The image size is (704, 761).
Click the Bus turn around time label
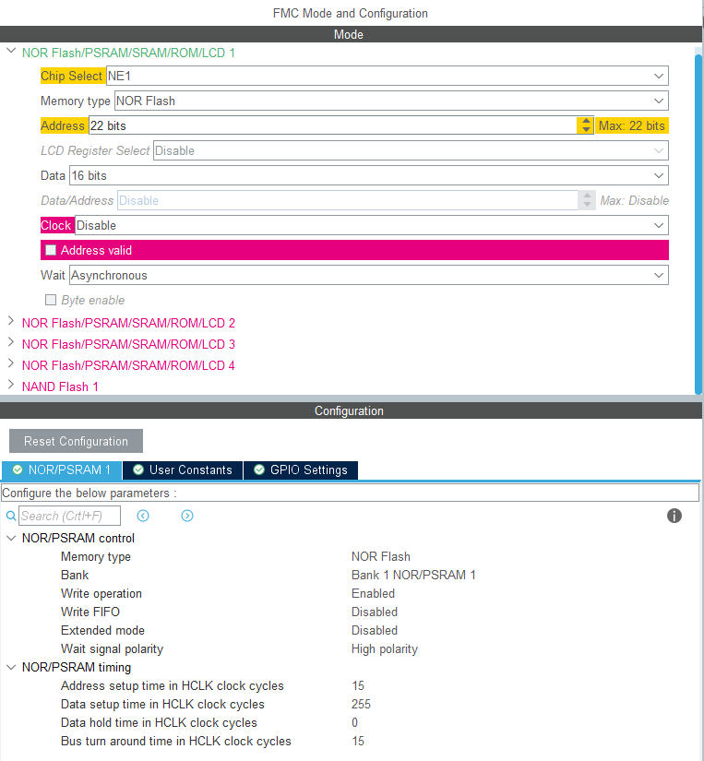click(175, 741)
